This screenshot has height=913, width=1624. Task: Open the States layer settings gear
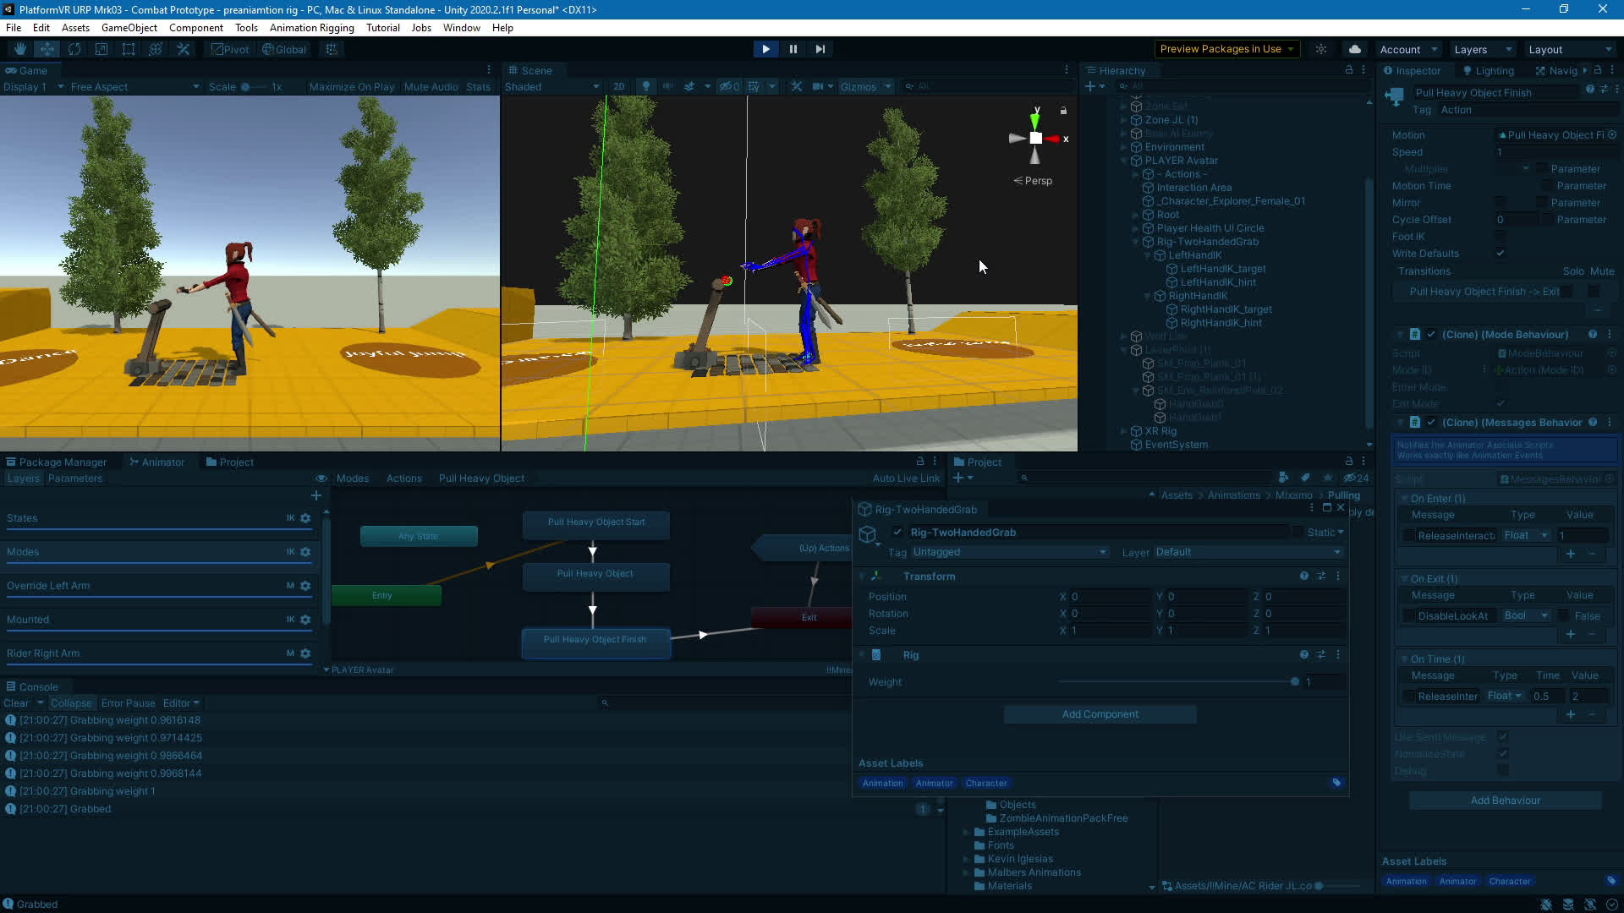pos(305,518)
